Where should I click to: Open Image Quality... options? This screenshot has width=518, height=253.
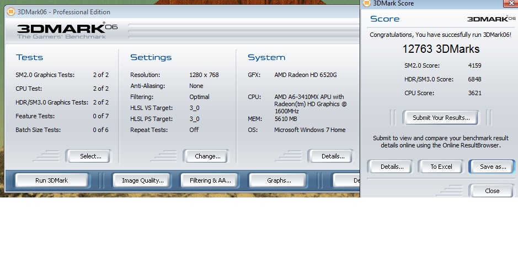pos(142,180)
